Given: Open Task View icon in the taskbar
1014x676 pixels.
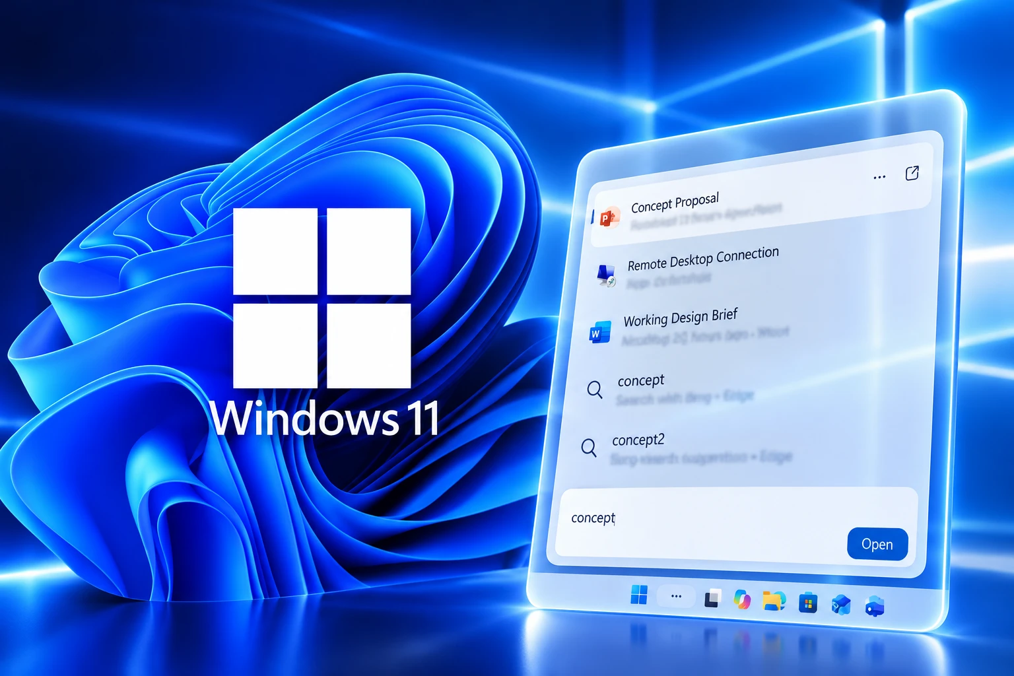Looking at the screenshot, I should 712,599.
